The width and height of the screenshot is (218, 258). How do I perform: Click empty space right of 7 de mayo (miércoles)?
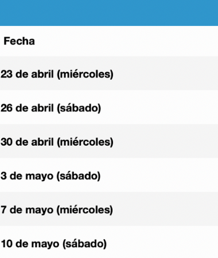165,209
